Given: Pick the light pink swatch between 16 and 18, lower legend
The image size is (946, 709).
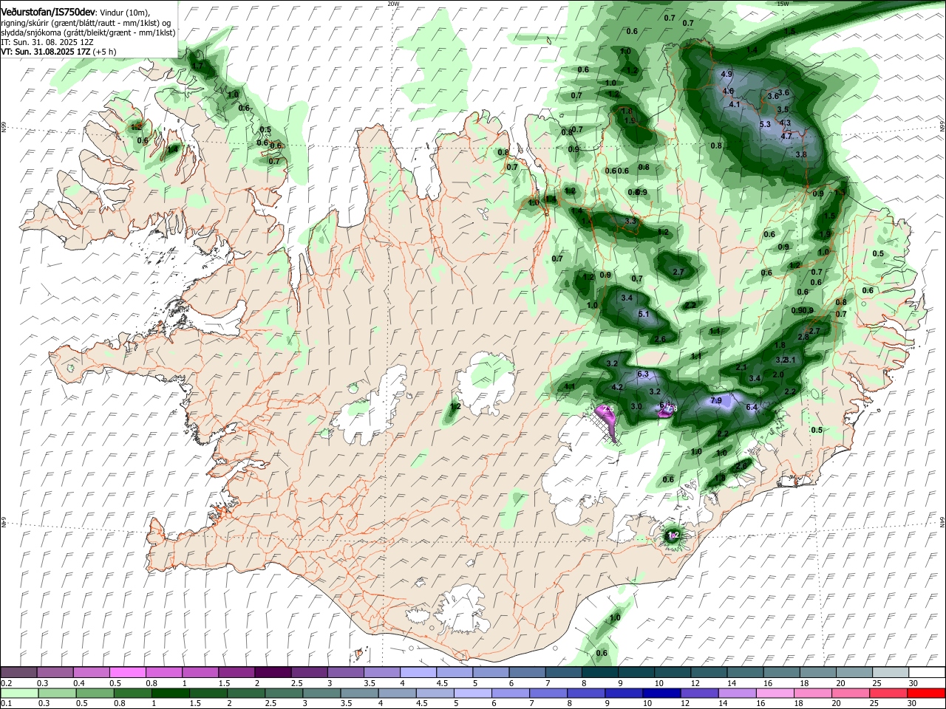Looking at the screenshot, I should click(x=776, y=693).
